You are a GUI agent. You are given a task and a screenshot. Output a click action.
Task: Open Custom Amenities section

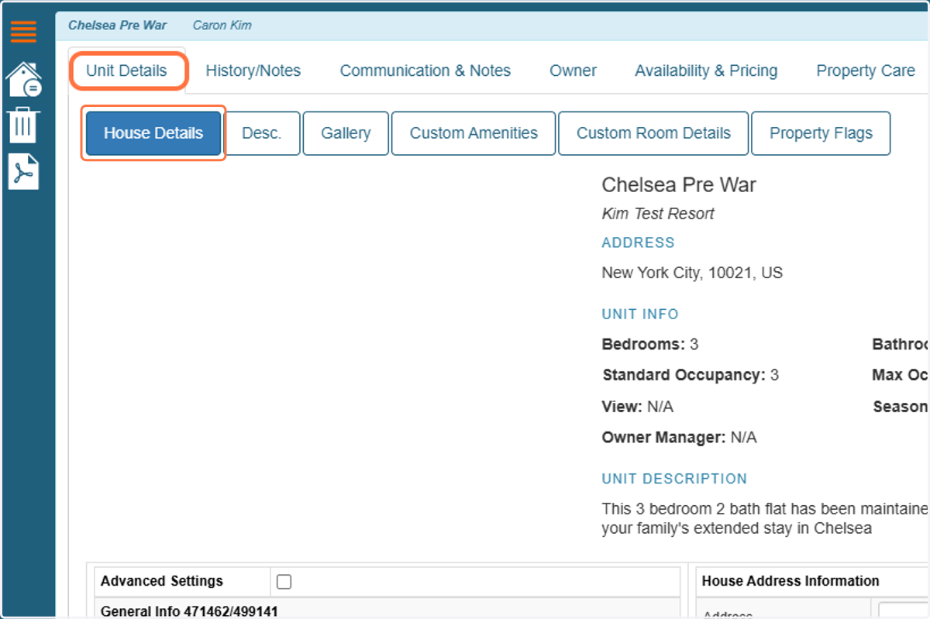474,133
